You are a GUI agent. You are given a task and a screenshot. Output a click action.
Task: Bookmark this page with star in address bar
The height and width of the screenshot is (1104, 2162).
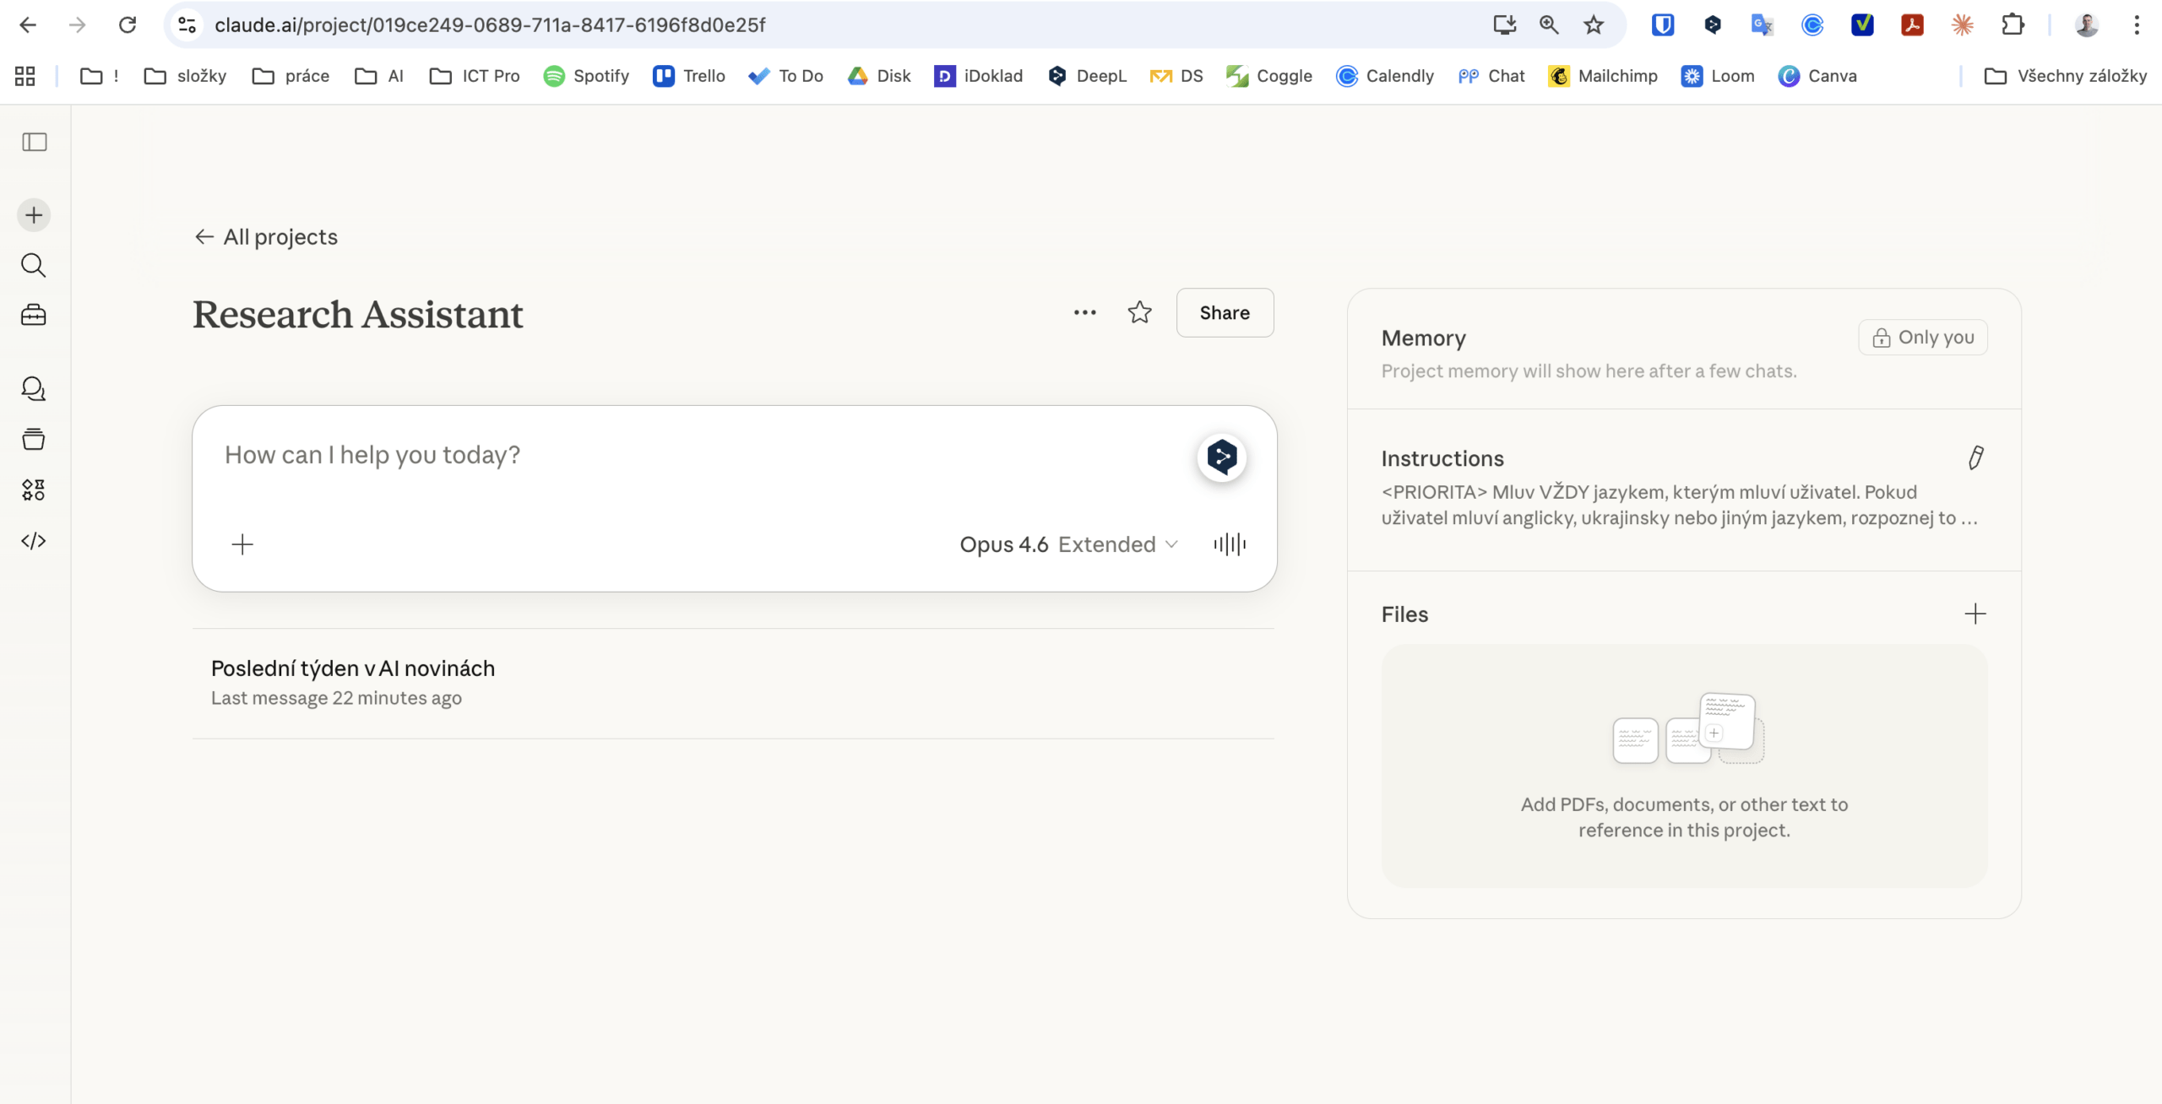point(1594,25)
